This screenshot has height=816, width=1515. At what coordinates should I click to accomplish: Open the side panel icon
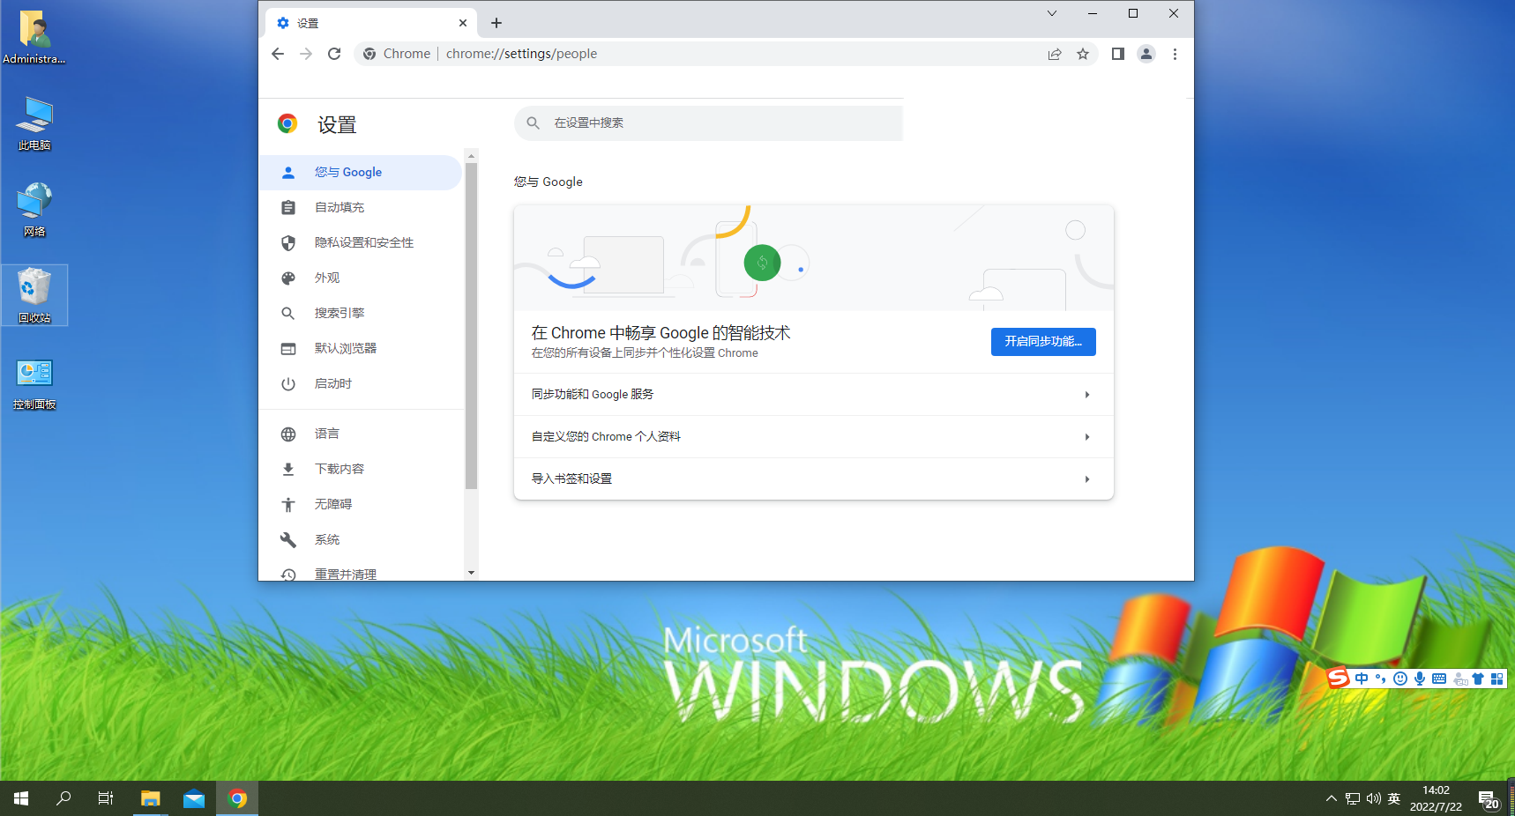pyautogui.click(x=1118, y=54)
